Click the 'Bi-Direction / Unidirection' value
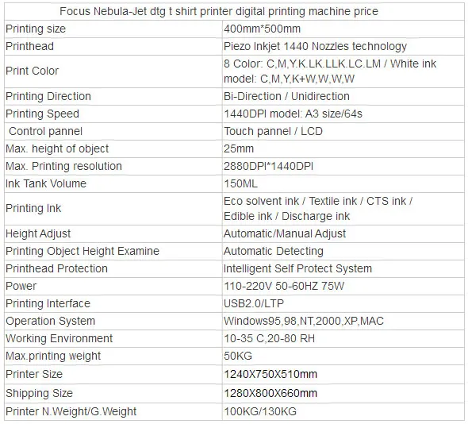 [286, 96]
